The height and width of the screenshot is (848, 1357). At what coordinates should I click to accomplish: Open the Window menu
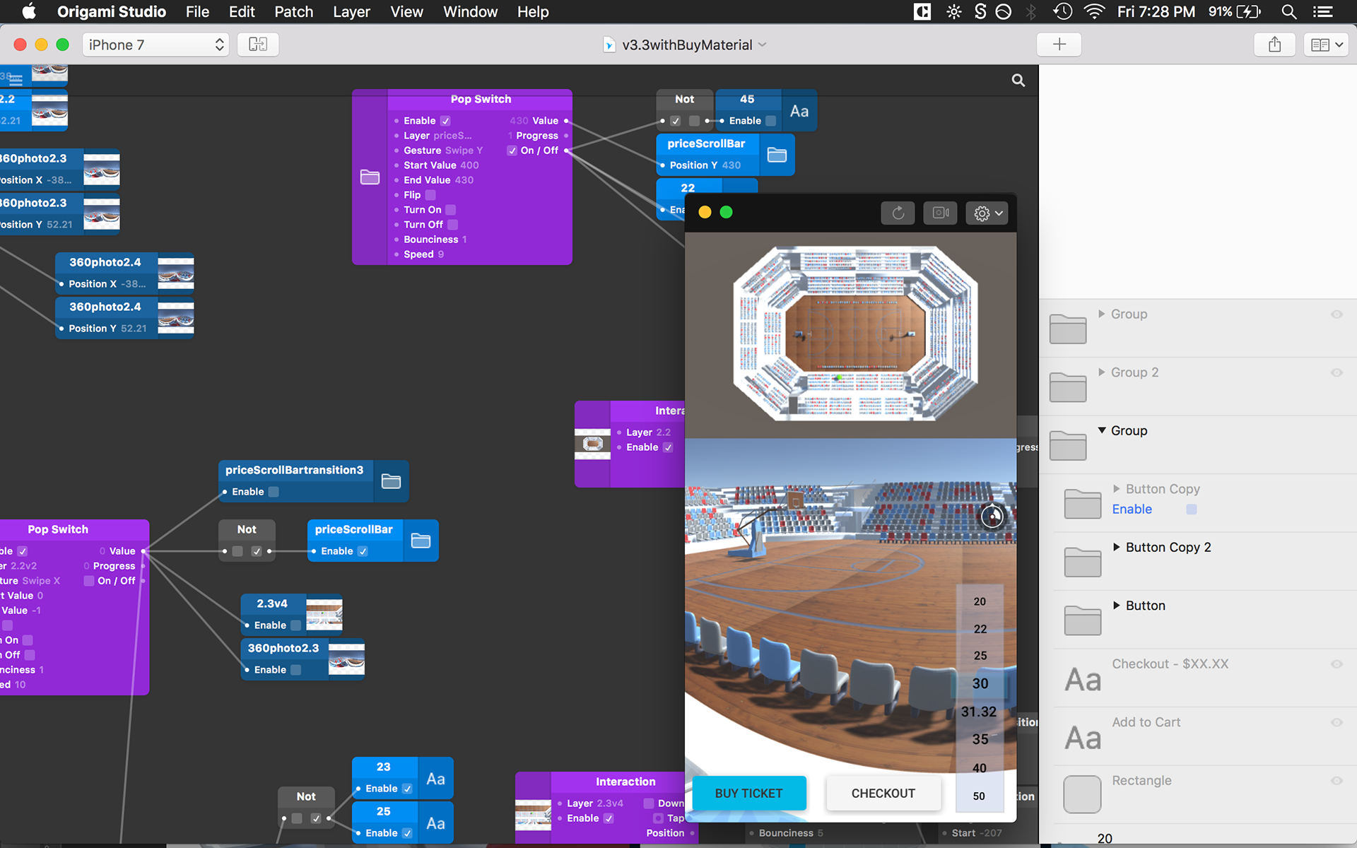(470, 11)
